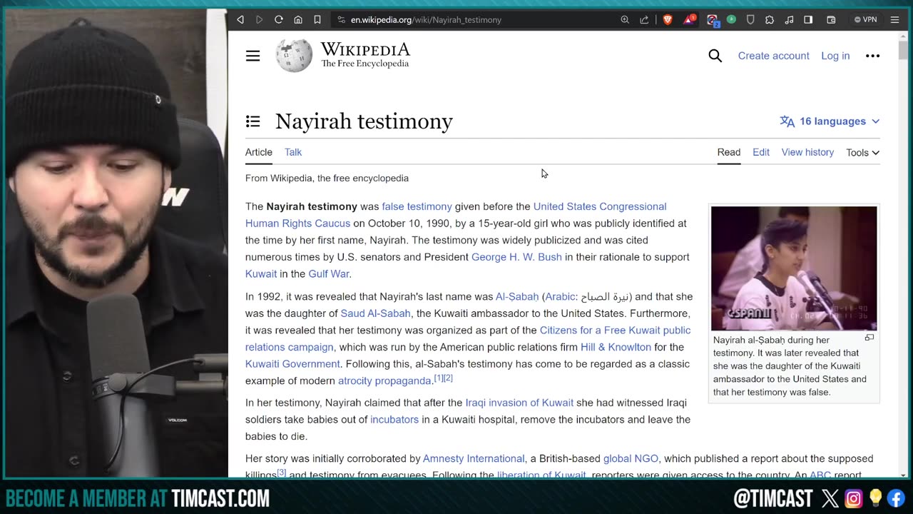Open the View history tab
Image resolution: width=913 pixels, height=514 pixels.
807,152
